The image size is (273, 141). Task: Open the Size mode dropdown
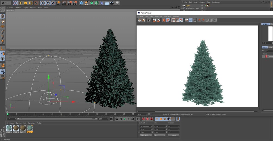pos(159,135)
